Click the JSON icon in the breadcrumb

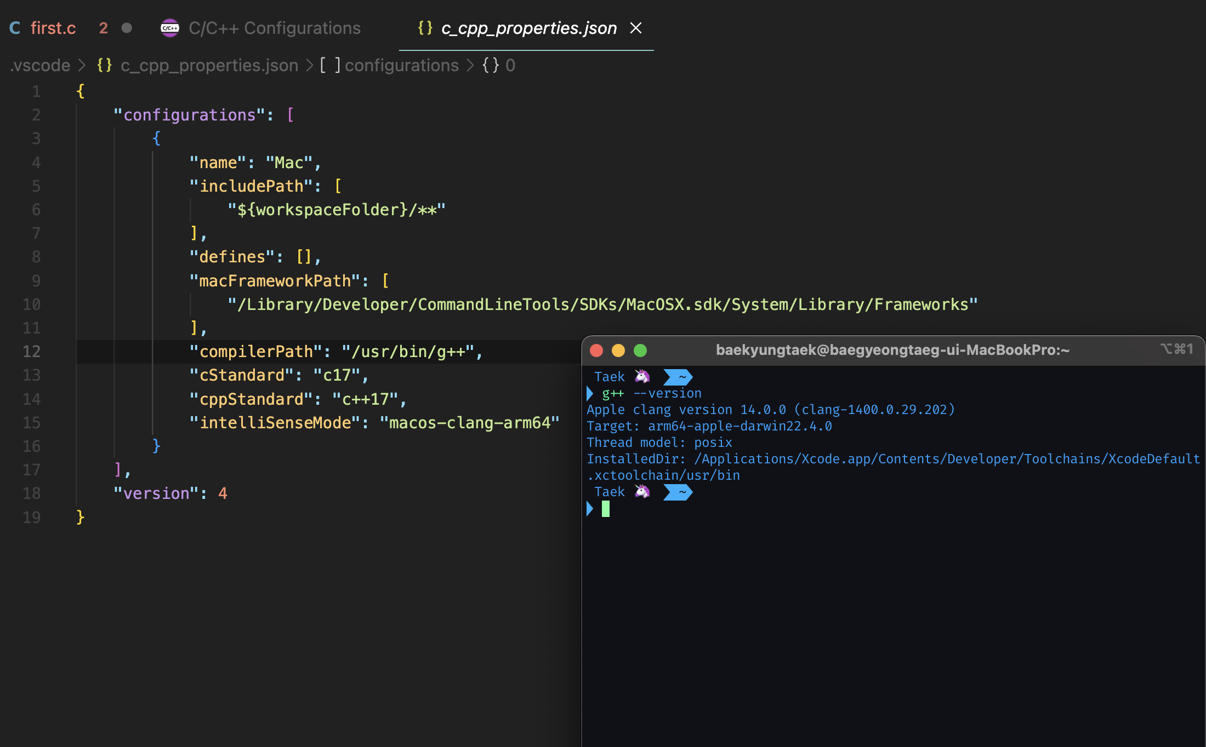point(104,65)
